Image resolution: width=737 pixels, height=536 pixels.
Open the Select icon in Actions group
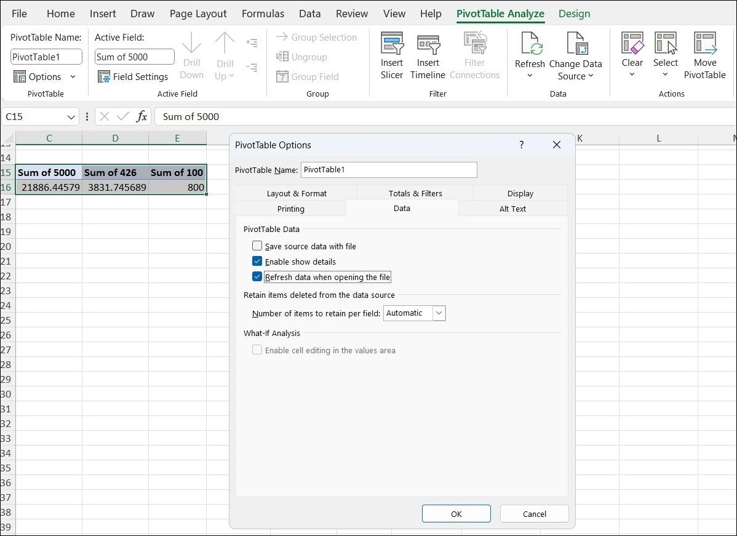coord(666,54)
